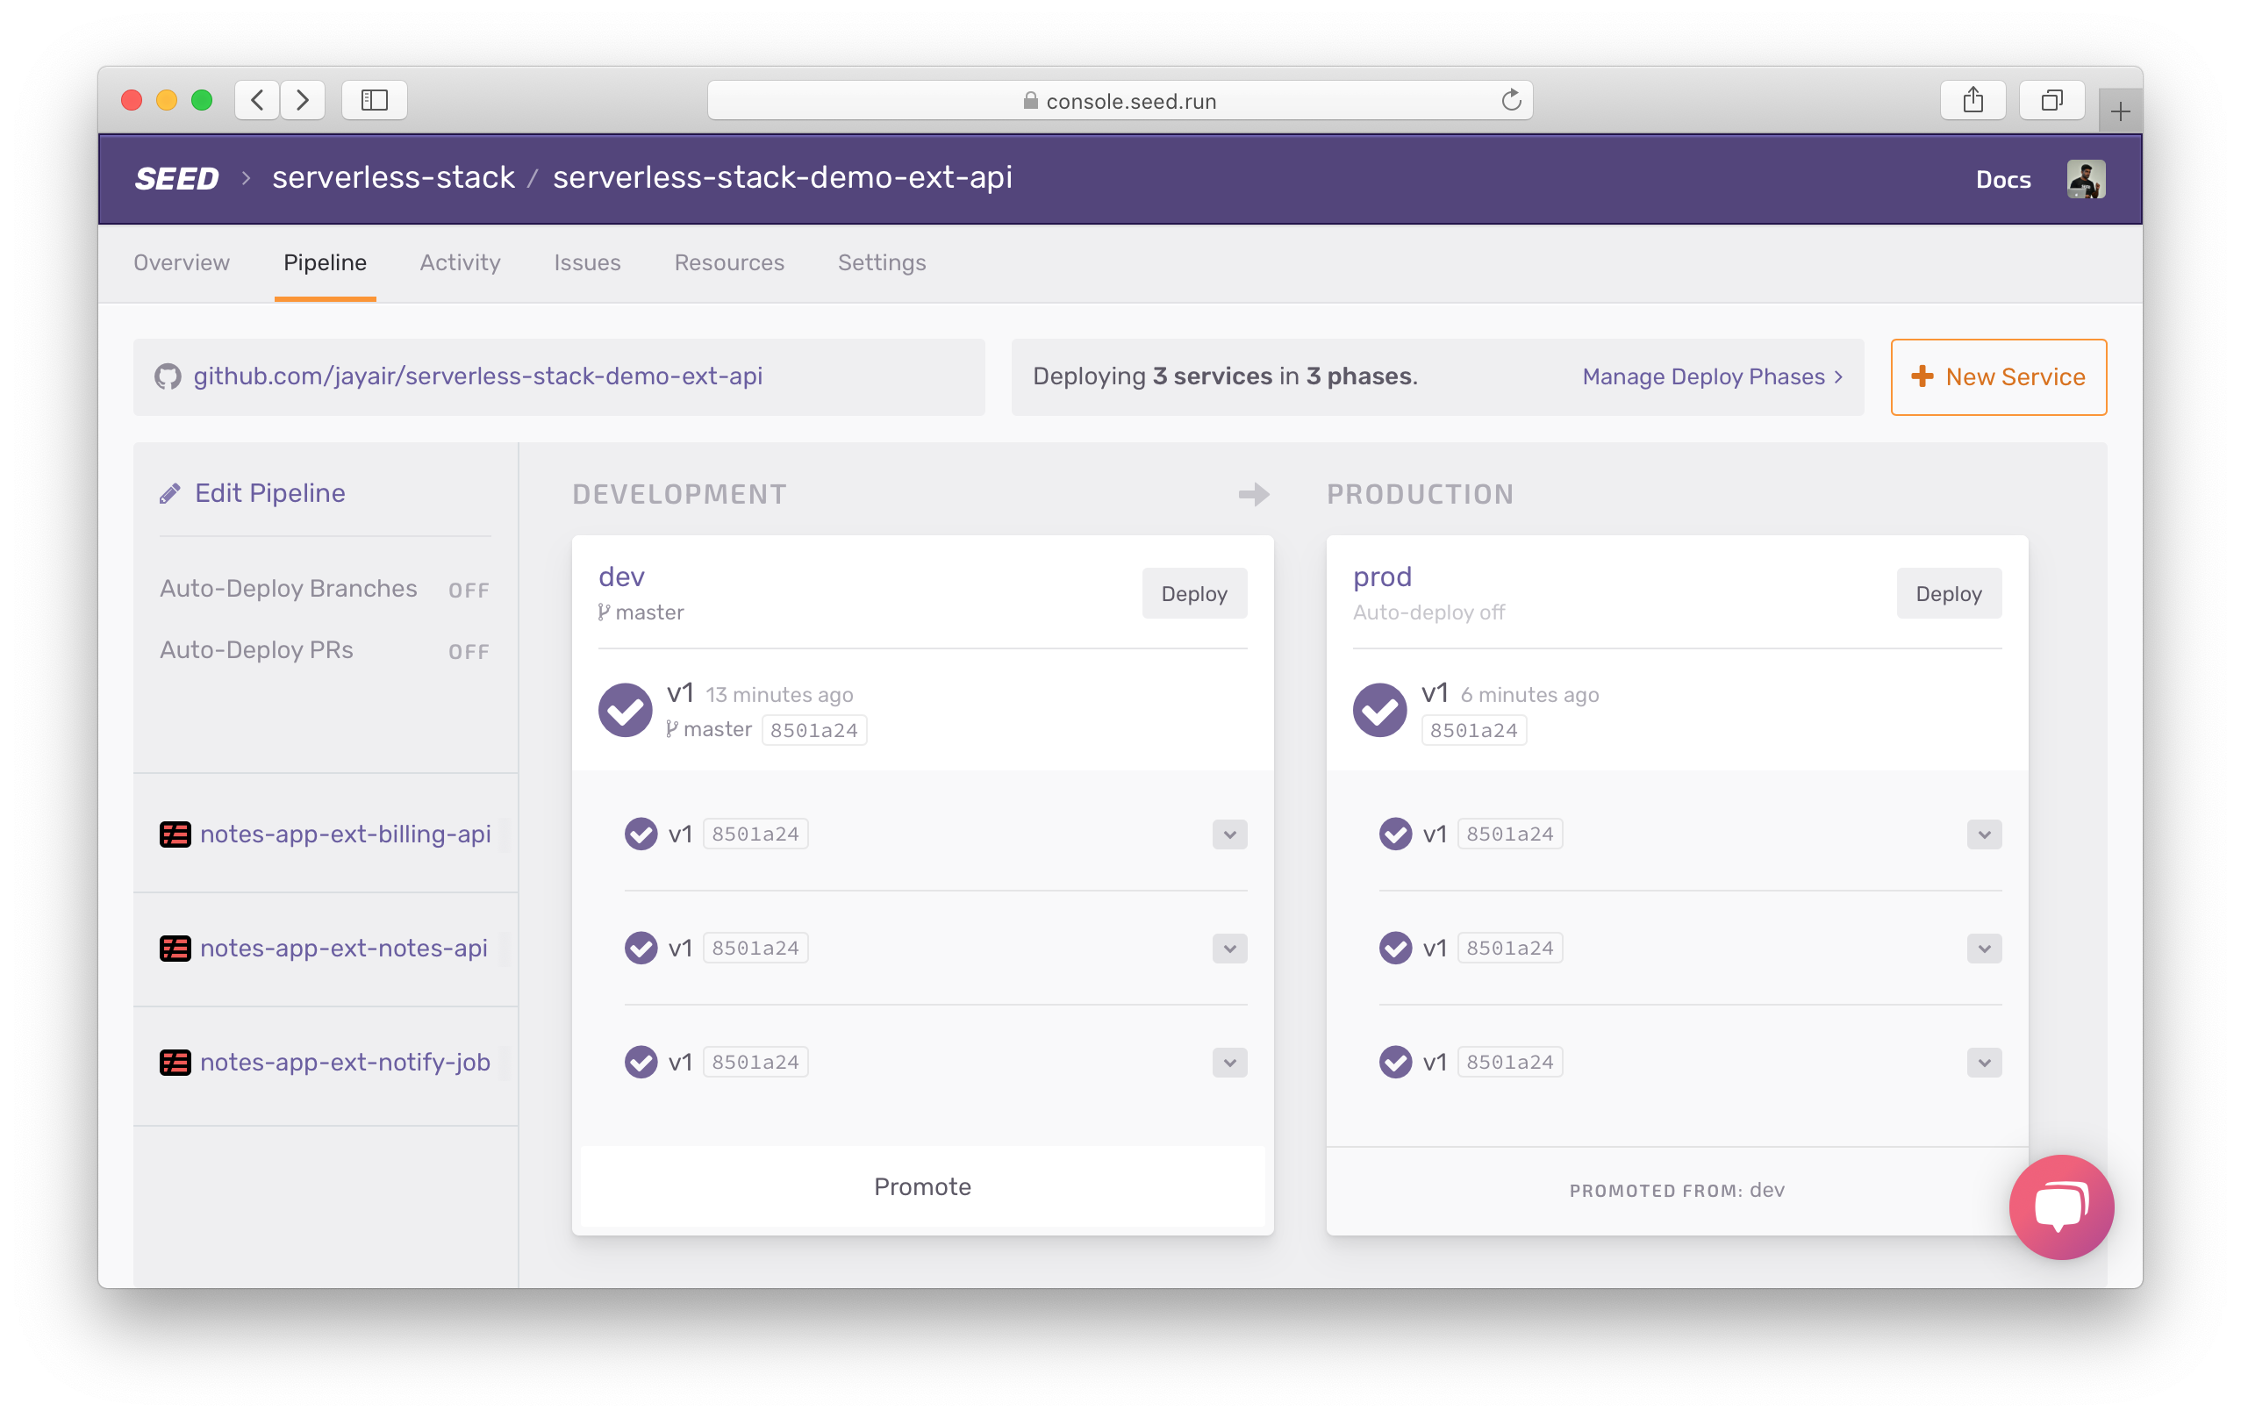The width and height of the screenshot is (2241, 1418).
Task: Select the Activity tab
Action: (x=461, y=261)
